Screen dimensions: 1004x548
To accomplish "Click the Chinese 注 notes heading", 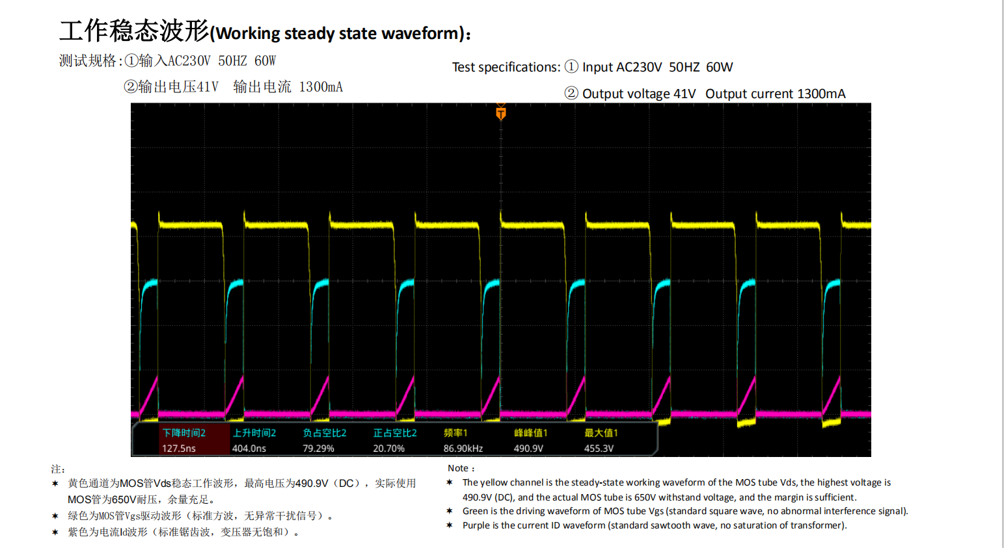I will pos(58,469).
